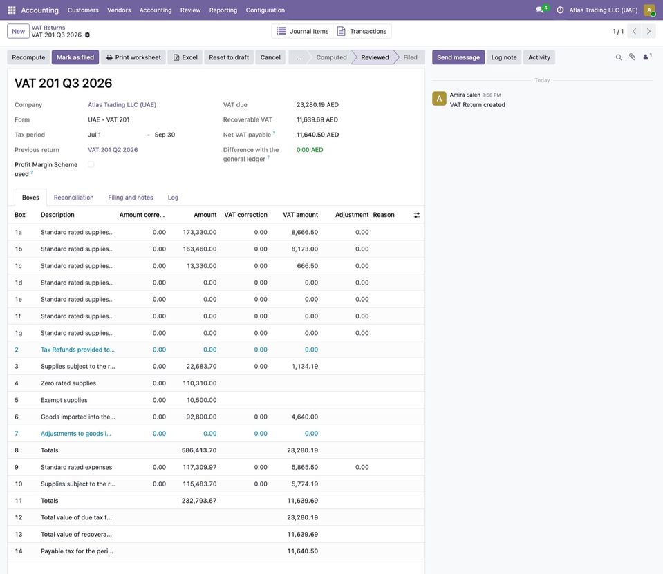This screenshot has width=663, height=574.
Task: Click the Send message button
Action: click(458, 57)
